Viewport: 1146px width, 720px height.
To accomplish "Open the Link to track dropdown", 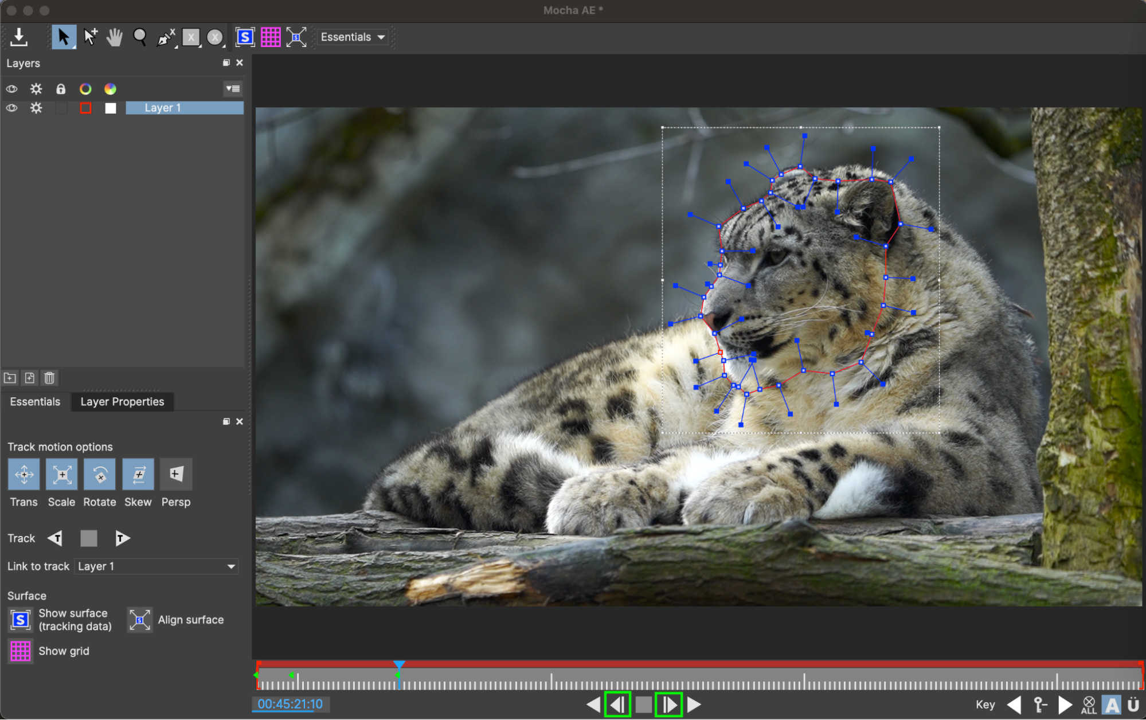I will (156, 566).
